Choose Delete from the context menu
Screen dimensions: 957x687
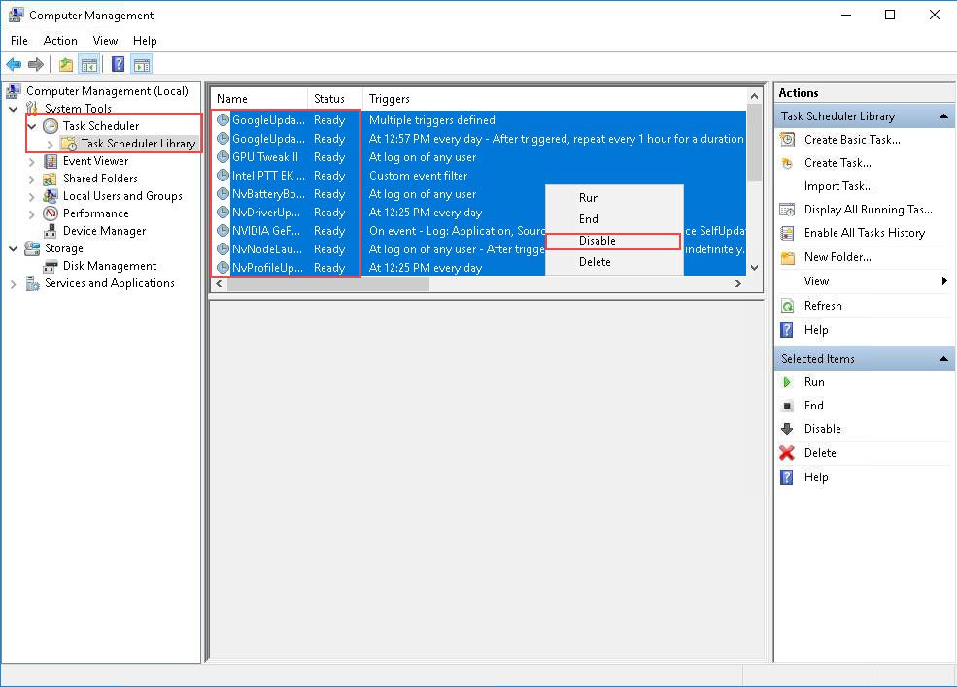614,262
